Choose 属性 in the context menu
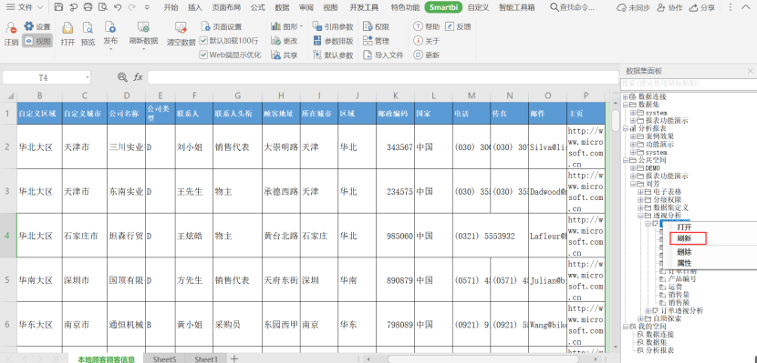 click(x=684, y=263)
